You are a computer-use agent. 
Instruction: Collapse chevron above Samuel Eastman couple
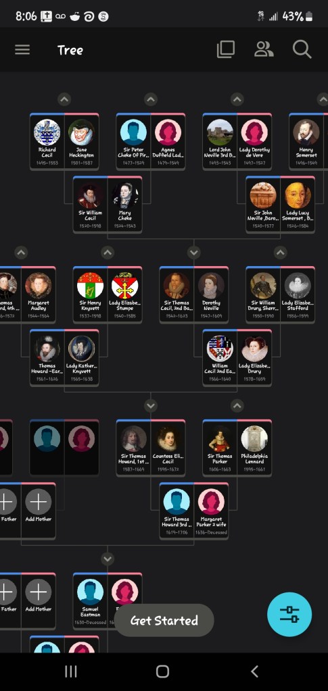(x=108, y=559)
